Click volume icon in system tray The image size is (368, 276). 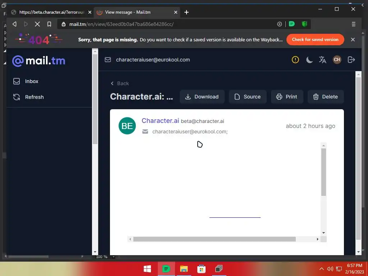(x=330, y=269)
